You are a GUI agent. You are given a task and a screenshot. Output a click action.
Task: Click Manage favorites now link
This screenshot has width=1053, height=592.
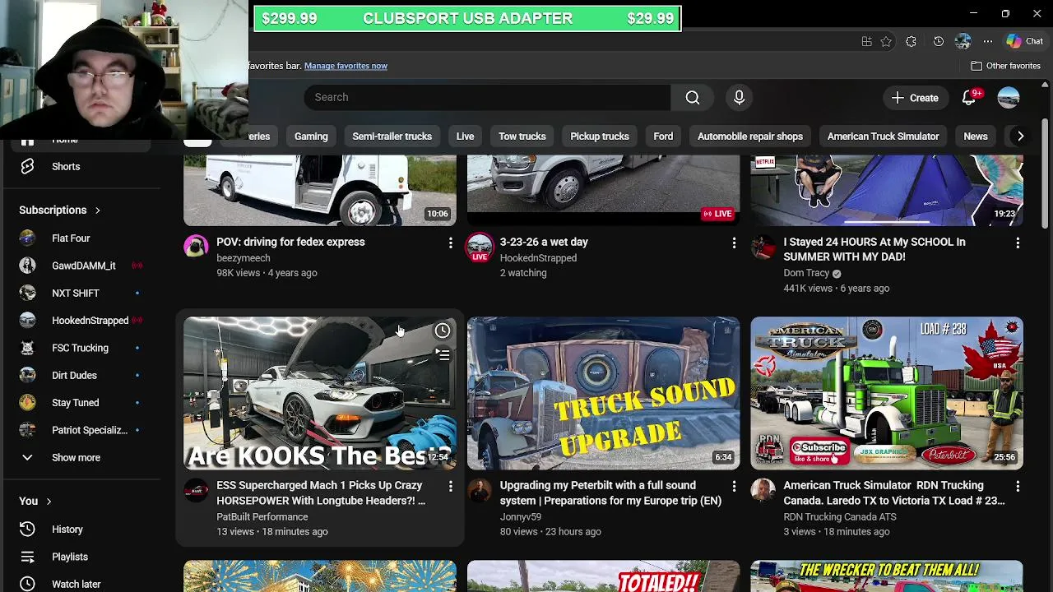coord(346,66)
